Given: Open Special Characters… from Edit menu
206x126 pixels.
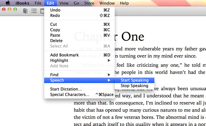Looking at the screenshot, I should [x=80, y=94].
